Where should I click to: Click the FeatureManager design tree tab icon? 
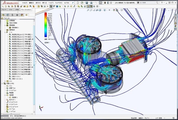(x=3, y=14)
